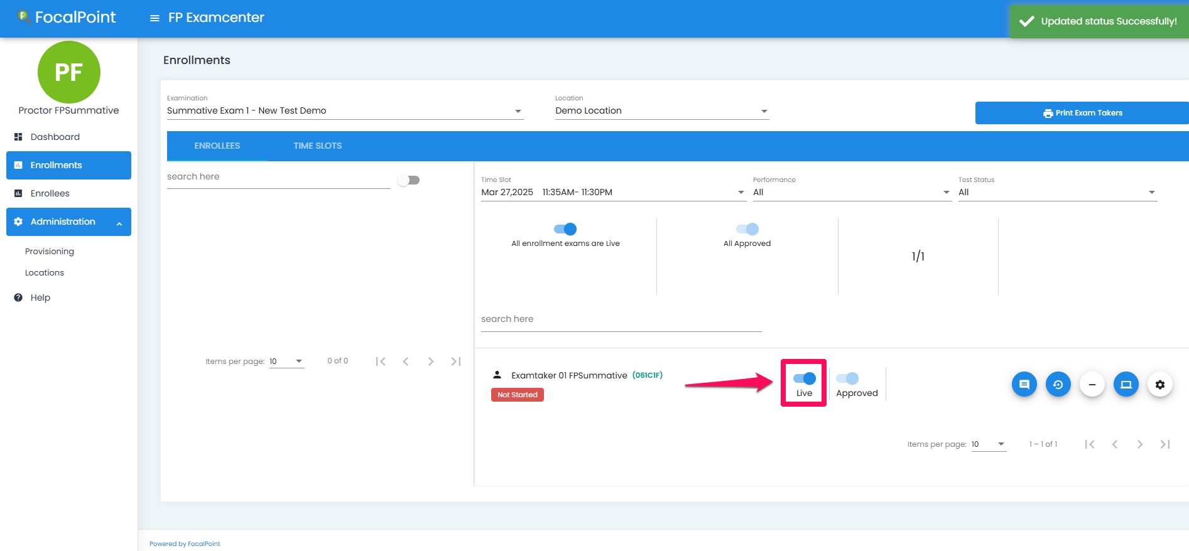Click the Enrollments page heading

(197, 60)
